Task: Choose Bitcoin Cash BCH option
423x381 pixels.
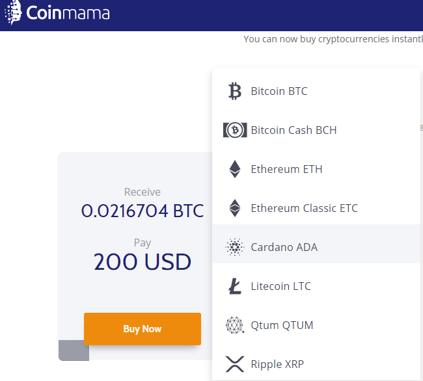Action: [293, 130]
